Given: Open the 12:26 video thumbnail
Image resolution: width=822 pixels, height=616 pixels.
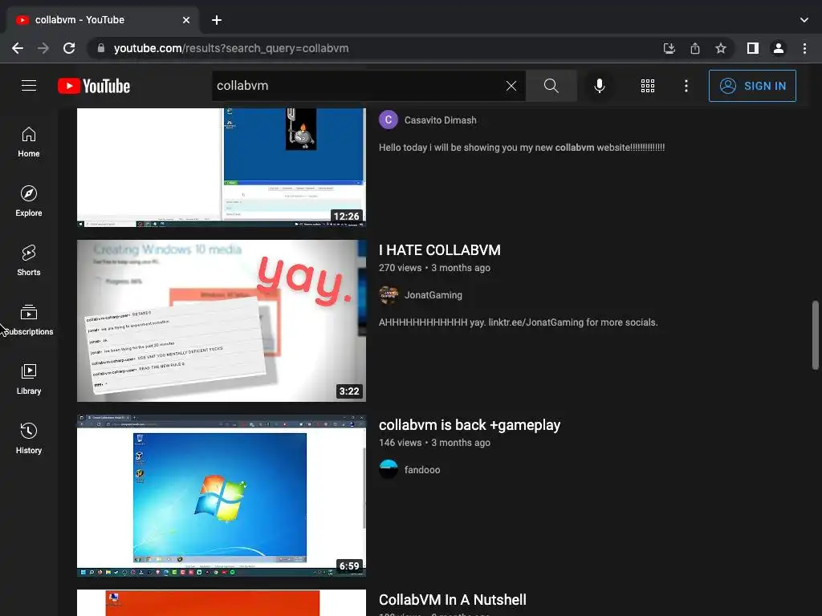Looking at the screenshot, I should (222, 168).
